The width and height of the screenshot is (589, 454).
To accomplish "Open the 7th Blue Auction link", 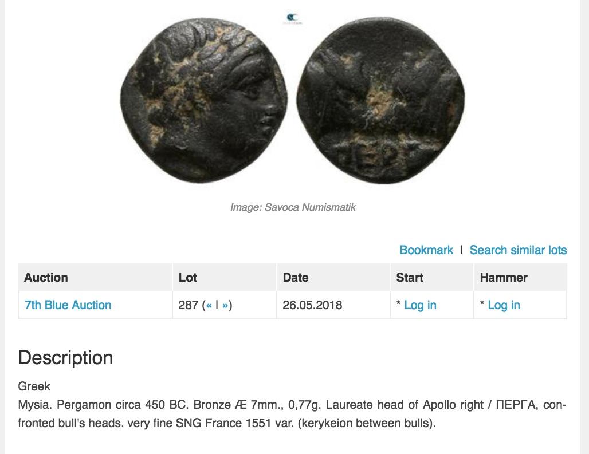I will (x=68, y=305).
